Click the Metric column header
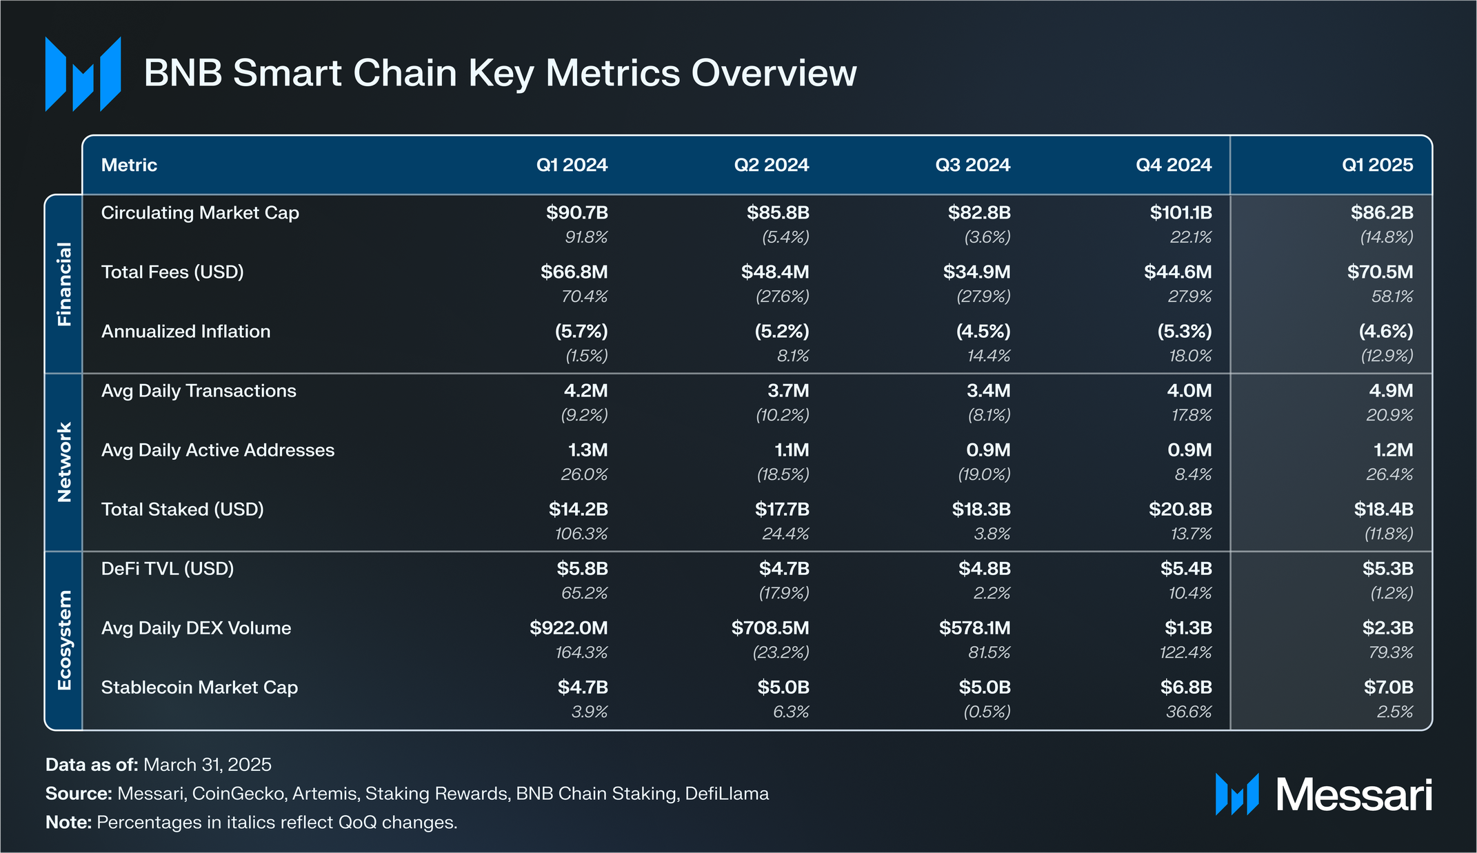1477x853 pixels. pos(129,165)
